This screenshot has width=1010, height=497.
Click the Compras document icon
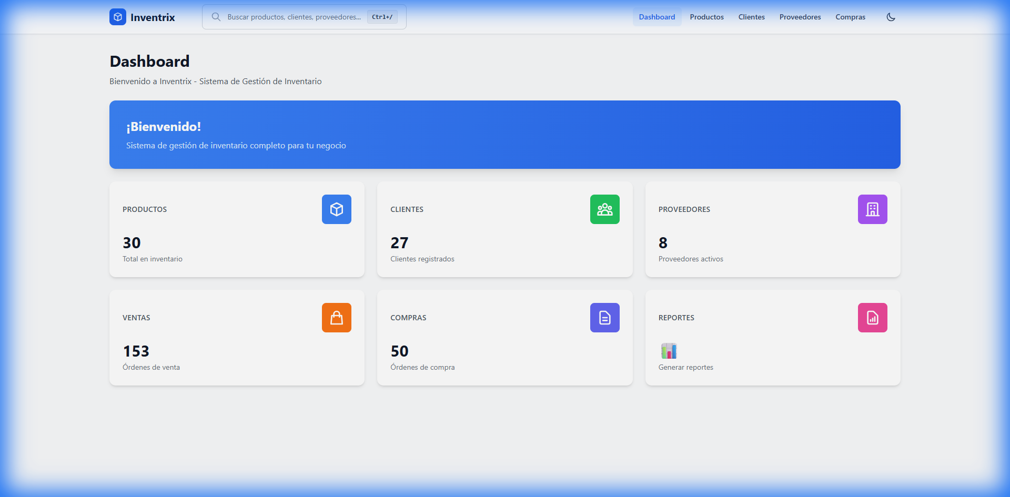tap(604, 318)
